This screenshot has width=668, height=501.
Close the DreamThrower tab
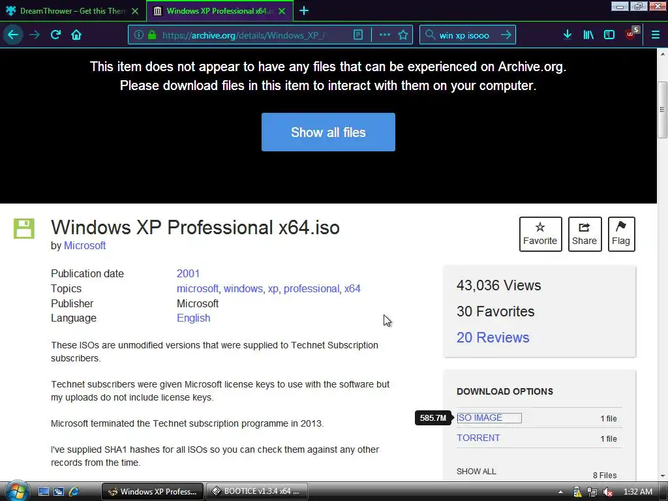(x=135, y=11)
